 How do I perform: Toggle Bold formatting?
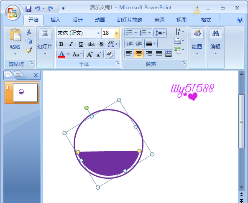tap(61, 44)
